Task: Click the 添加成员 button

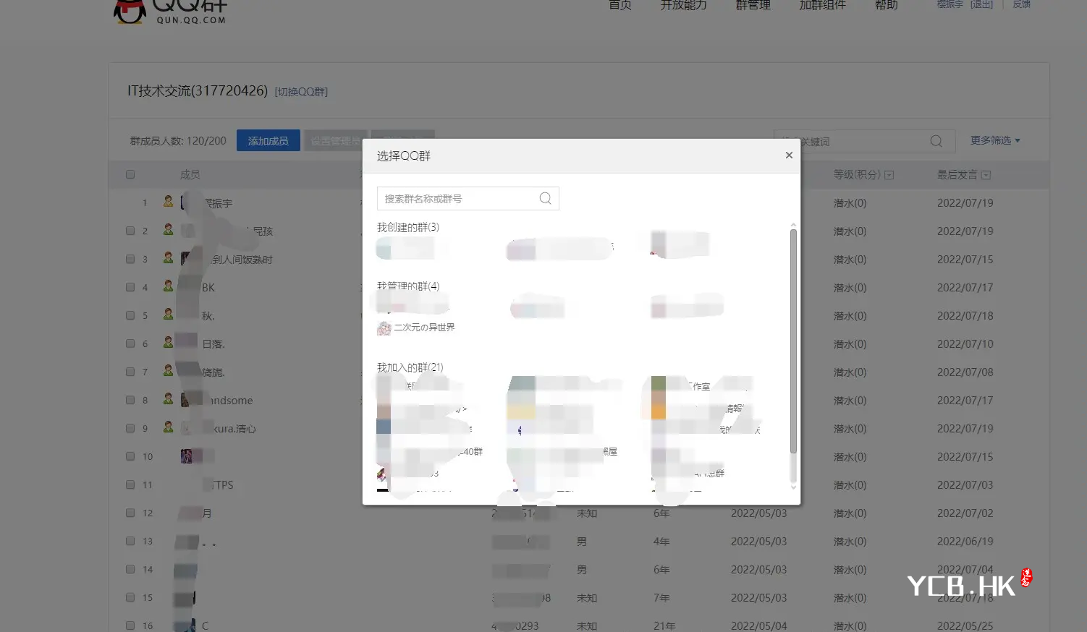Action: [x=268, y=140]
